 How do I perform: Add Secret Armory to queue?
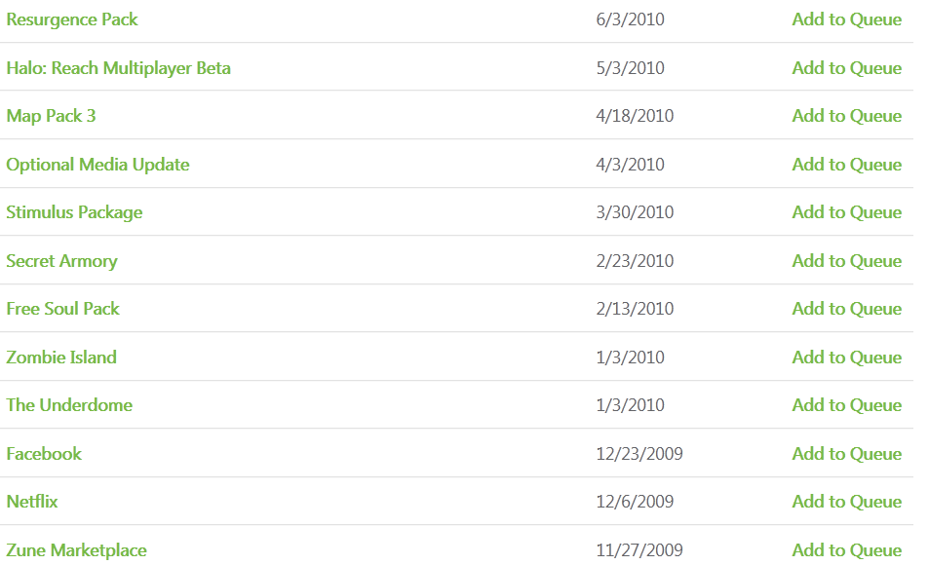[x=846, y=261]
